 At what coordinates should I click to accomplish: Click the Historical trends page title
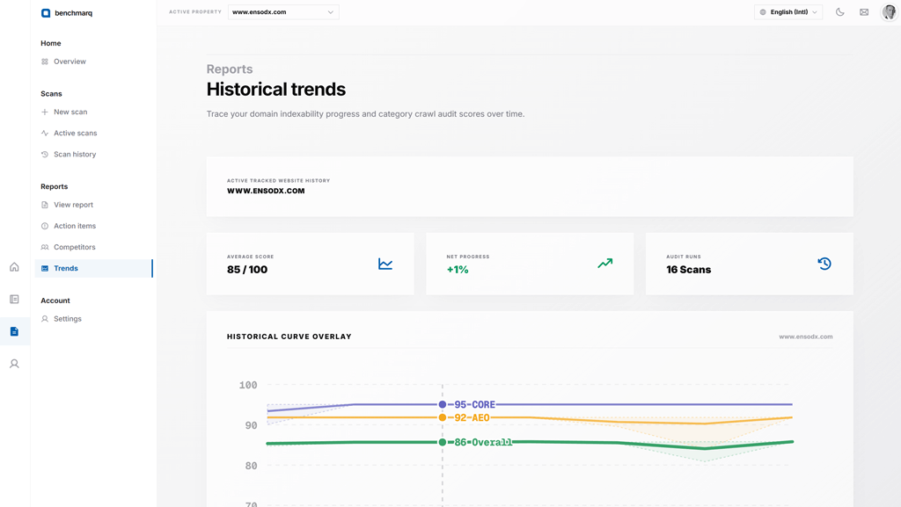point(275,90)
